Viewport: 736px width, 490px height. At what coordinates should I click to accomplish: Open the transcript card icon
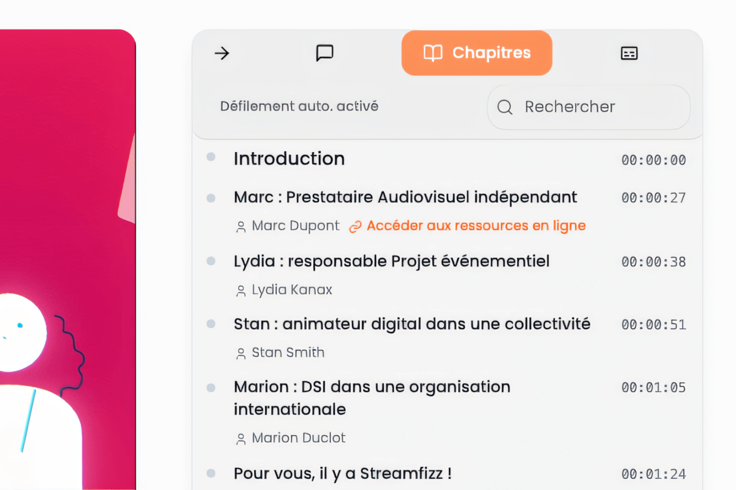click(x=629, y=53)
